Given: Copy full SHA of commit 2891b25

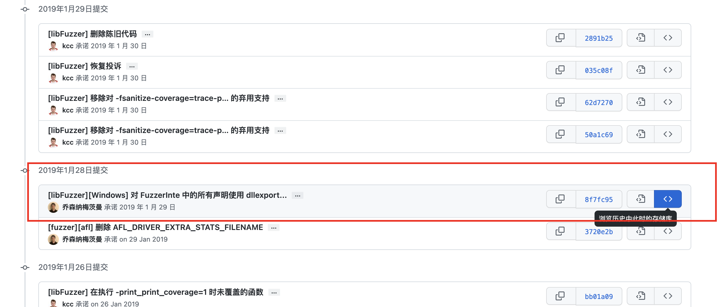Looking at the screenshot, I should click(x=560, y=38).
